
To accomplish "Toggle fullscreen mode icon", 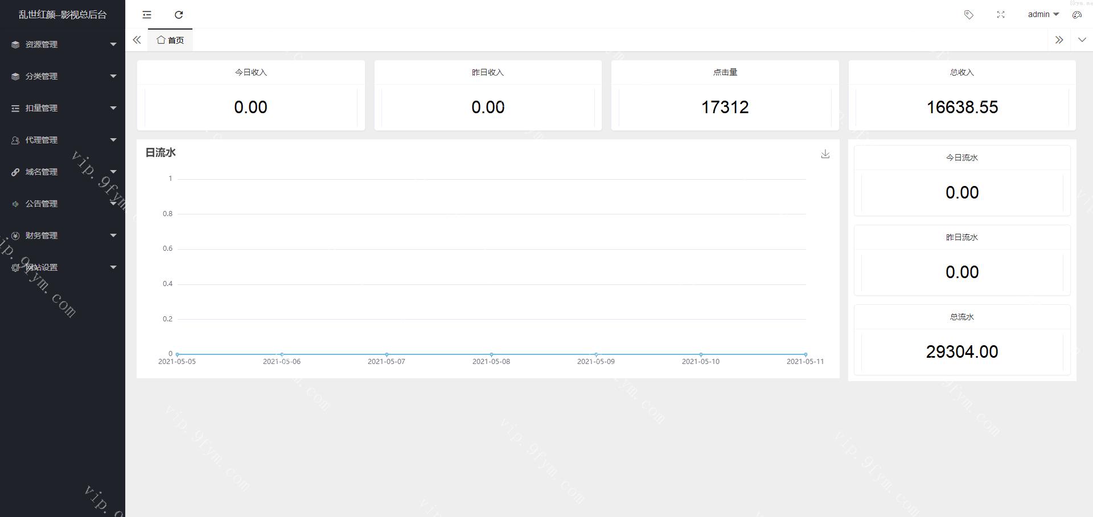I will [1001, 15].
